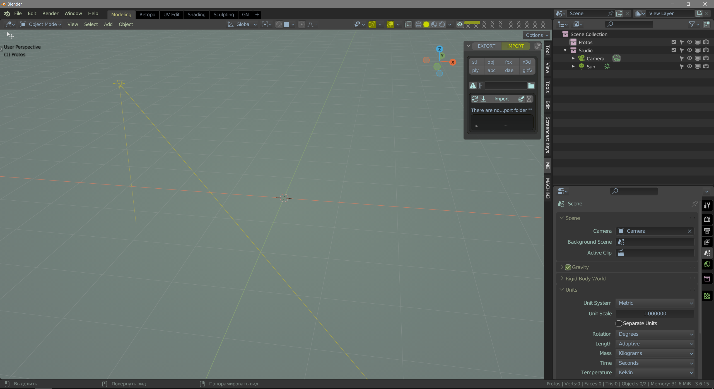Switch to wireframe viewport shading
Viewport: 714px width, 389px height.
[418, 25]
